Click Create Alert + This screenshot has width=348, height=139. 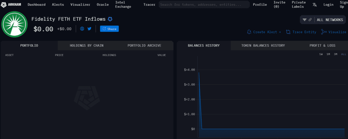point(267,32)
